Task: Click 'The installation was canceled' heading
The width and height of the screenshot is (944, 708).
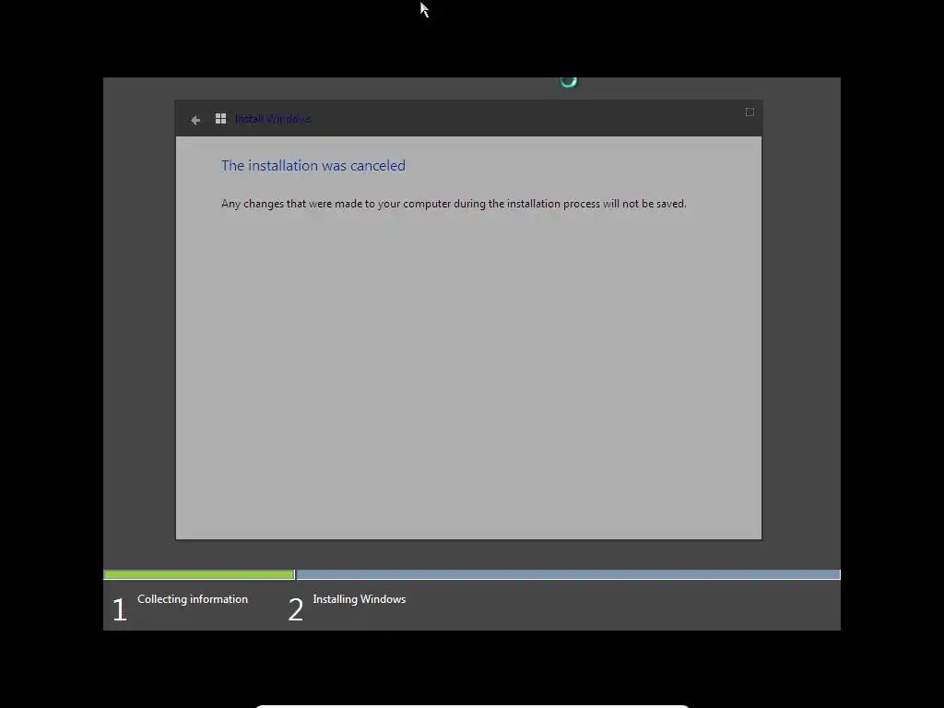Action: tap(313, 166)
